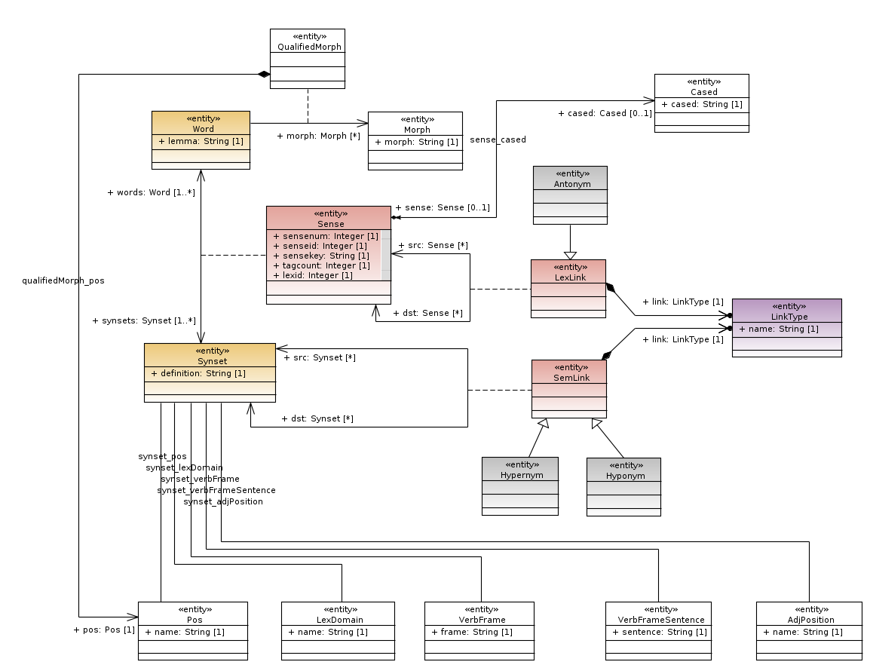
Task: Click '+ name: String [1]' in Pos
Action: pyautogui.click(x=185, y=633)
